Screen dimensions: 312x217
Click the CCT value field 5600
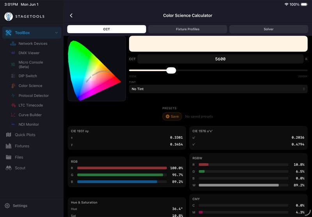point(220,59)
